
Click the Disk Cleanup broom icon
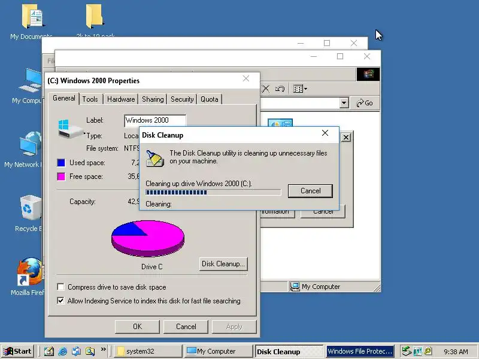click(154, 158)
